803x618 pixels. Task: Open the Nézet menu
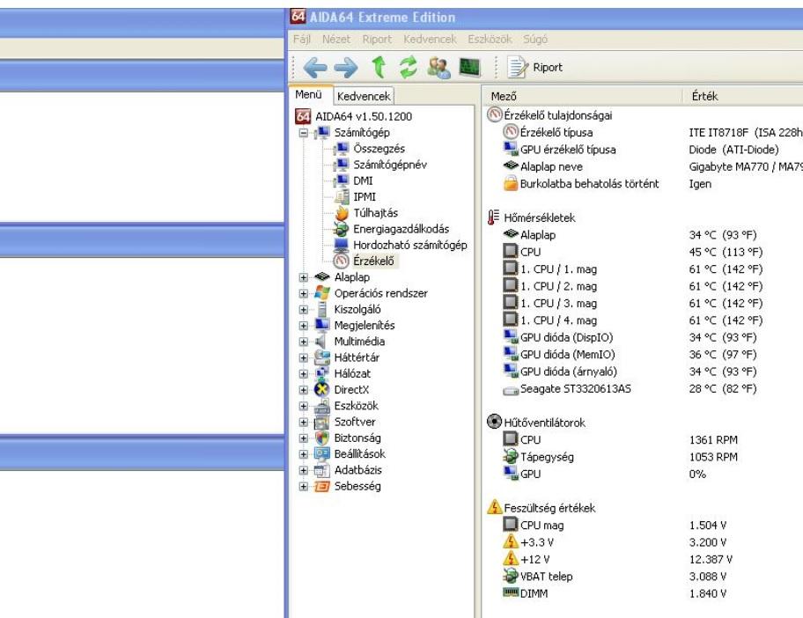[336, 39]
